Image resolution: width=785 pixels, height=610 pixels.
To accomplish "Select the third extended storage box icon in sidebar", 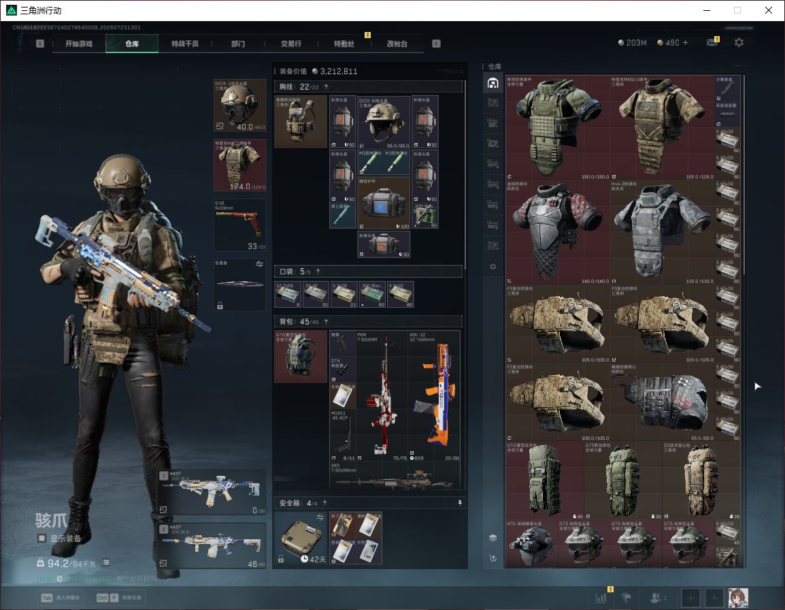I will tap(492, 144).
